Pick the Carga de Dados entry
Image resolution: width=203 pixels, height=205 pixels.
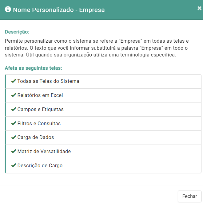tap(36, 137)
